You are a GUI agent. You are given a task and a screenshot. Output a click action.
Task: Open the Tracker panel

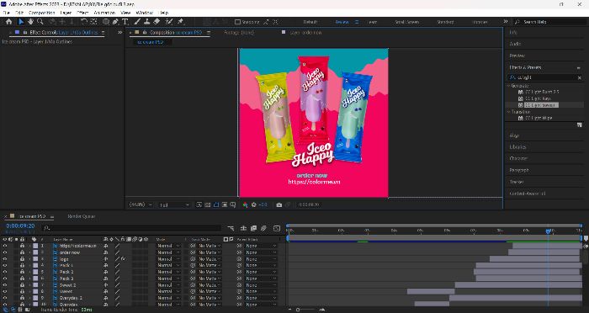(x=517, y=182)
